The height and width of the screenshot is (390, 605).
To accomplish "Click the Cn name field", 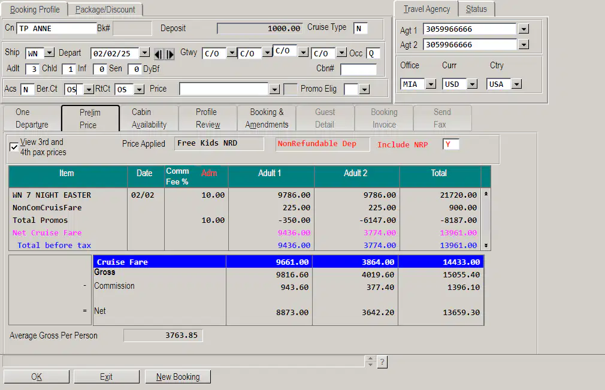I will tap(56, 29).
